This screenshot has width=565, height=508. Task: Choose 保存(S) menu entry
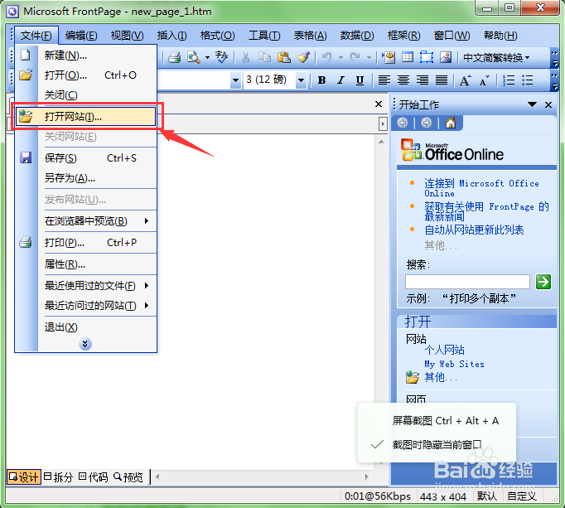point(86,158)
